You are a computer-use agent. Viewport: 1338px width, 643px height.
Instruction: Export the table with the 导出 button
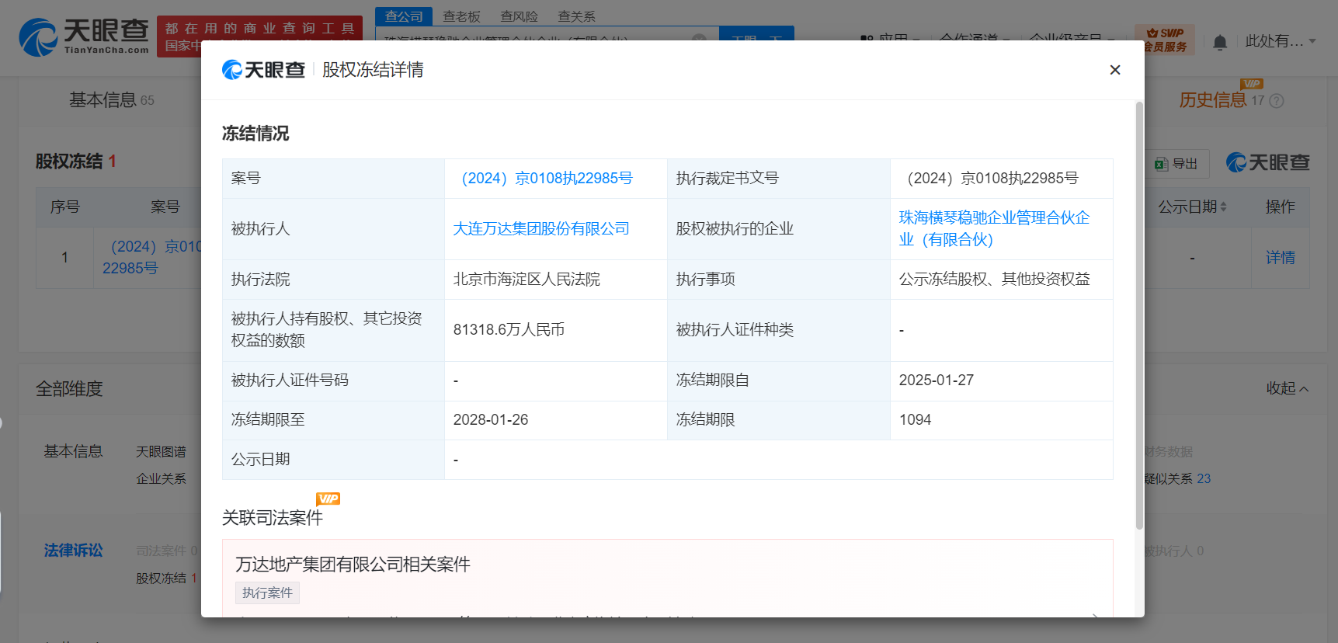[x=1176, y=164]
